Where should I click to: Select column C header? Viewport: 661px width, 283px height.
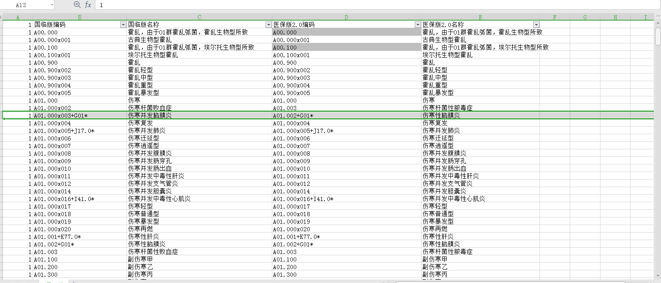[x=200, y=17]
